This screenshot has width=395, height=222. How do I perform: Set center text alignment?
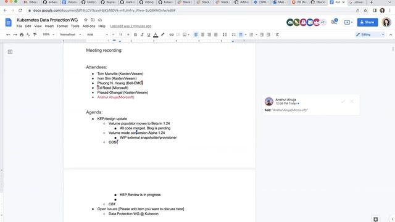(202, 35)
